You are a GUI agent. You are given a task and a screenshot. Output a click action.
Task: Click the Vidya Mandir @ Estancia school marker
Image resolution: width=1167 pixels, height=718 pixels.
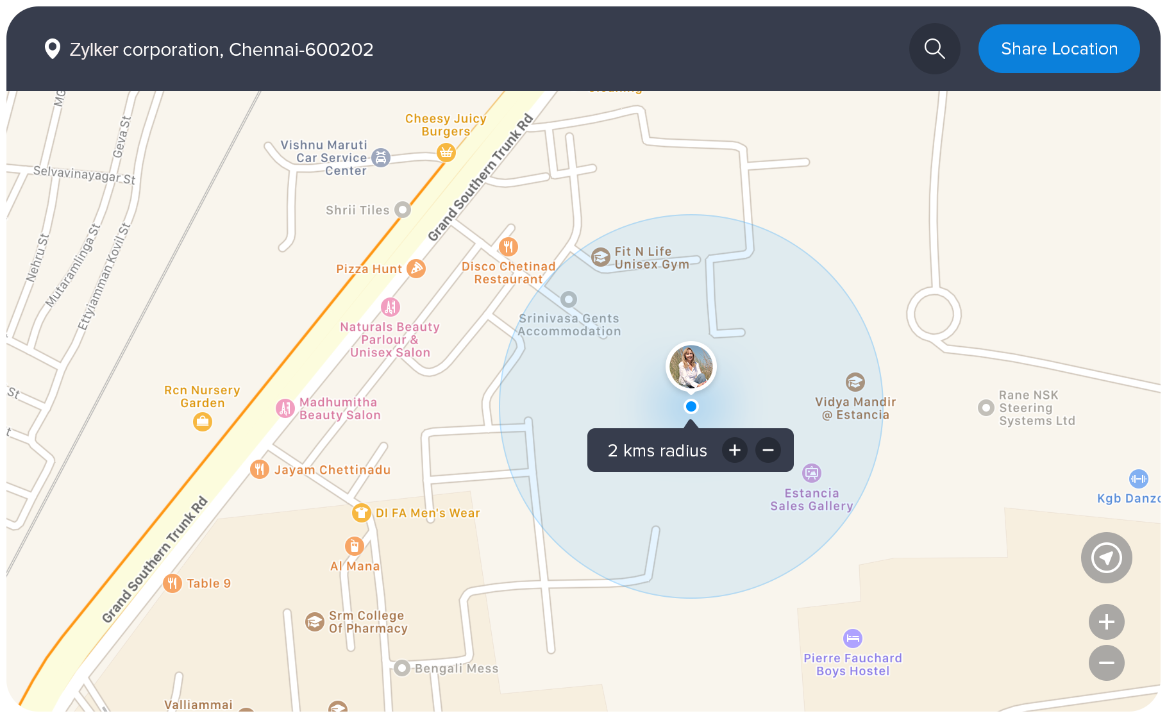855,381
